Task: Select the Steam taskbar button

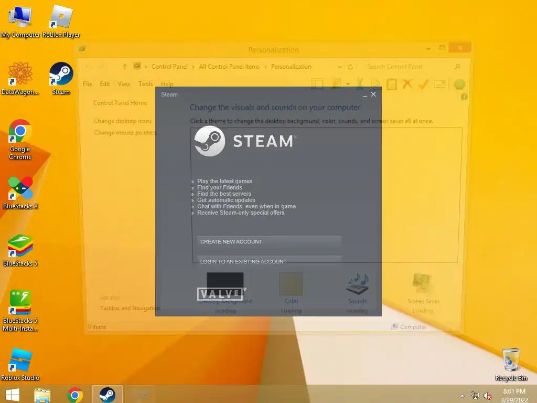Action: point(107,395)
